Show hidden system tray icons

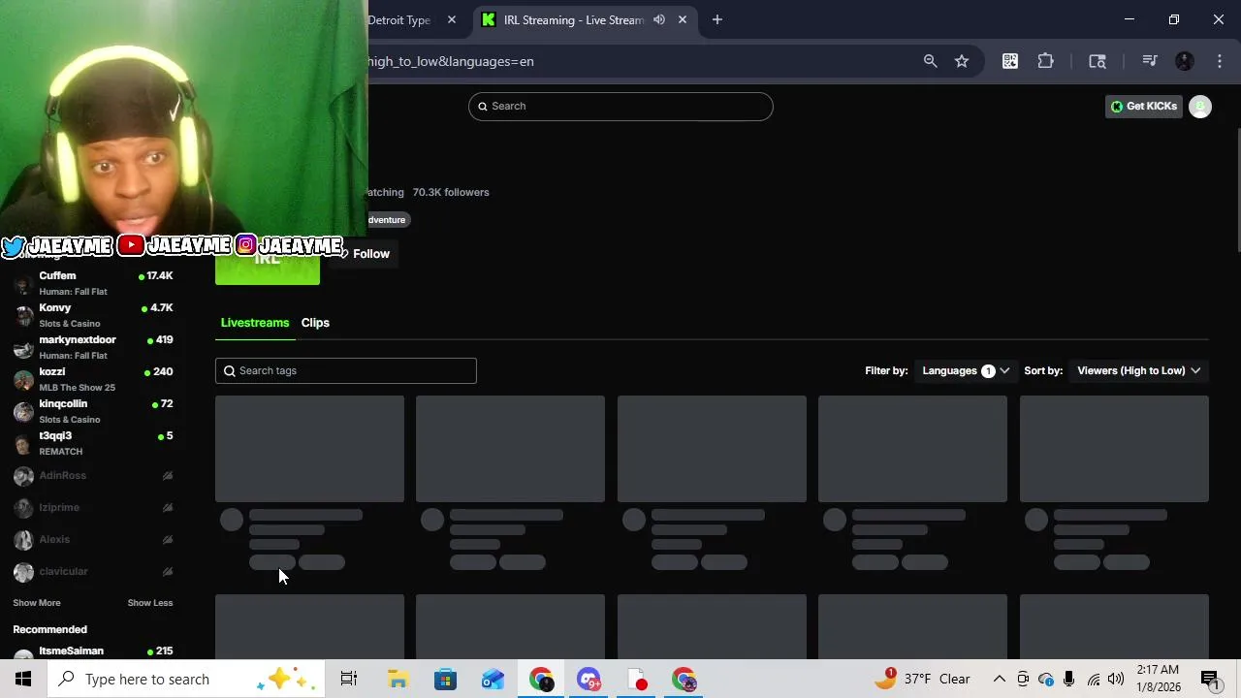coord(1000,679)
